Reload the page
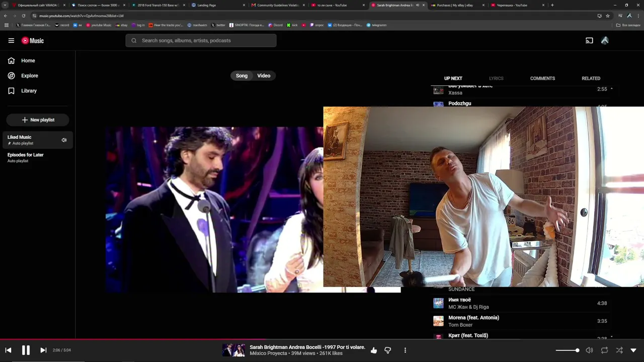 (23, 16)
